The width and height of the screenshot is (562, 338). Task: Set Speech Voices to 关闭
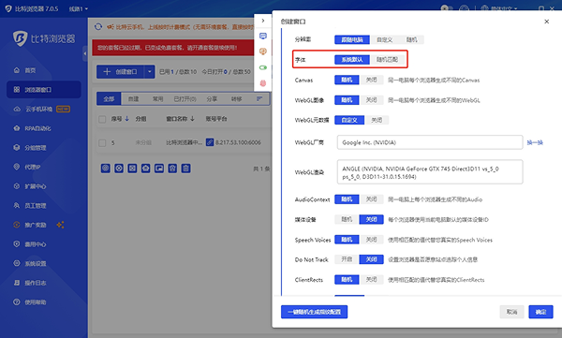click(x=371, y=240)
